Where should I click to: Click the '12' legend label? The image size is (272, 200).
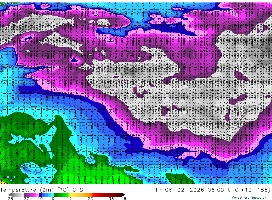click(69, 199)
